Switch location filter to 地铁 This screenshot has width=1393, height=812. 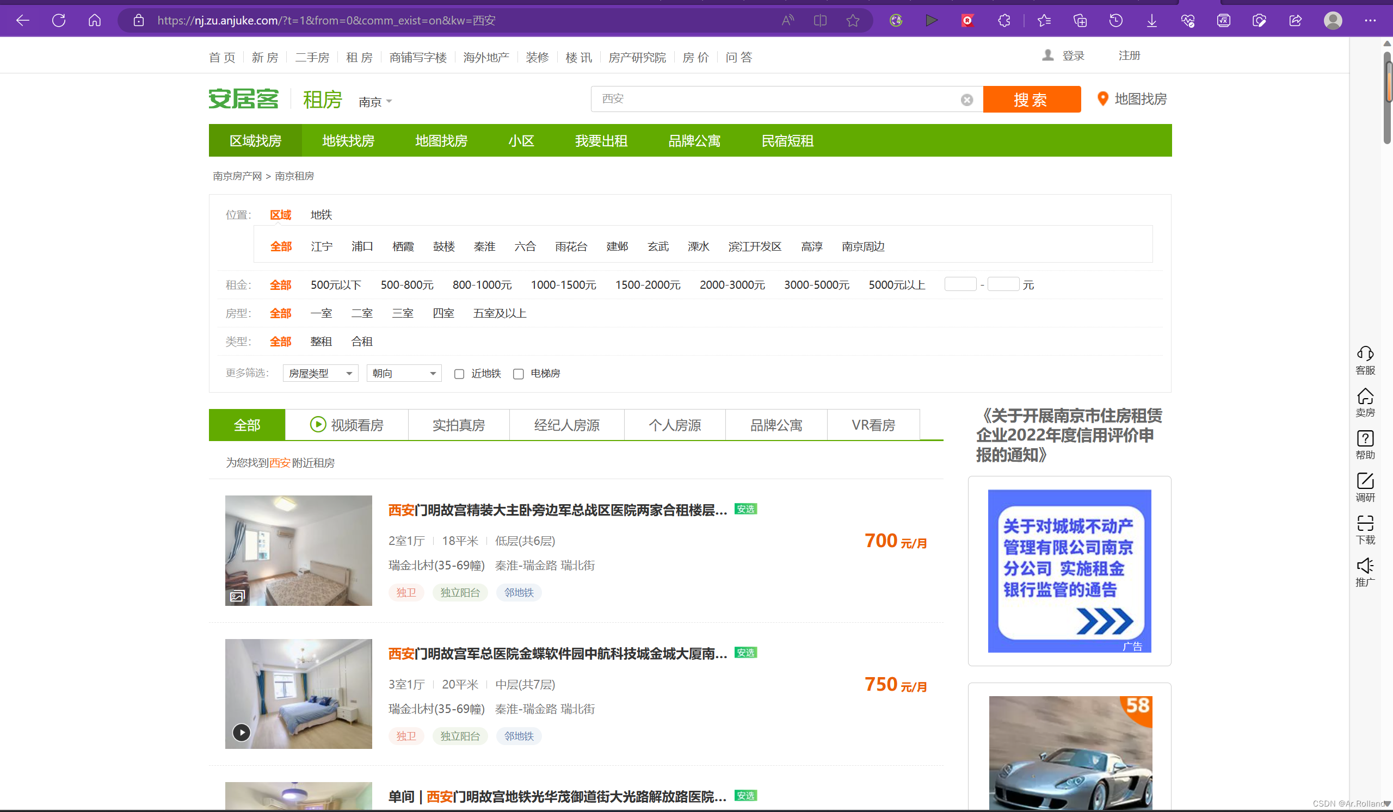point(320,215)
